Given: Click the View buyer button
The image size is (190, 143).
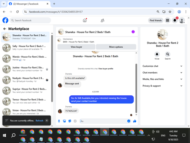Looking at the screenshot, I should coord(76,47).
